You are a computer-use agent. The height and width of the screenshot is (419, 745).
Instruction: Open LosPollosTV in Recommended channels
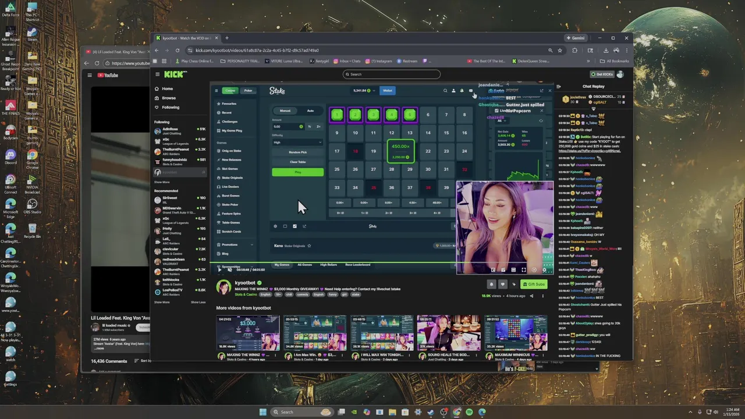click(x=180, y=291)
